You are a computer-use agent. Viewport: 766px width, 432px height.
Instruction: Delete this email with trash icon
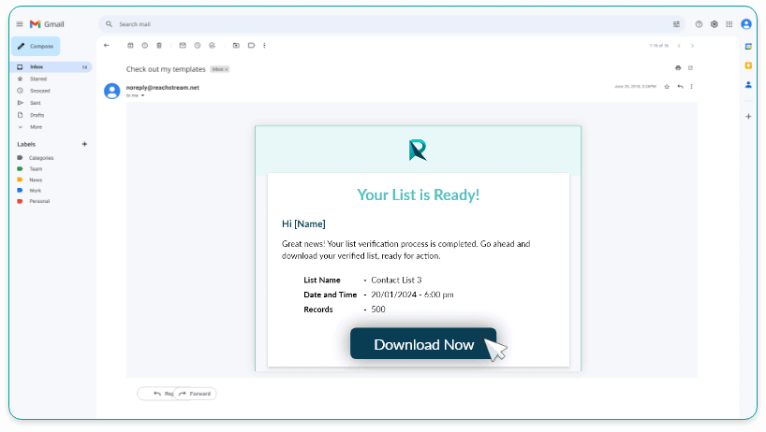pos(159,45)
